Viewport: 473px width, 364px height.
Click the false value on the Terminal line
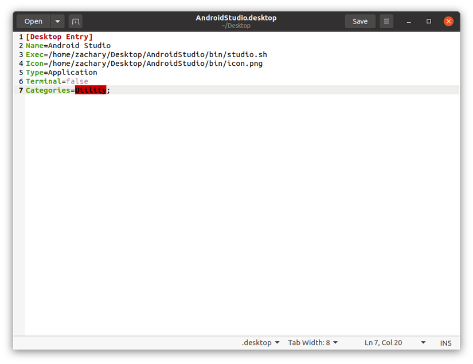coord(77,81)
